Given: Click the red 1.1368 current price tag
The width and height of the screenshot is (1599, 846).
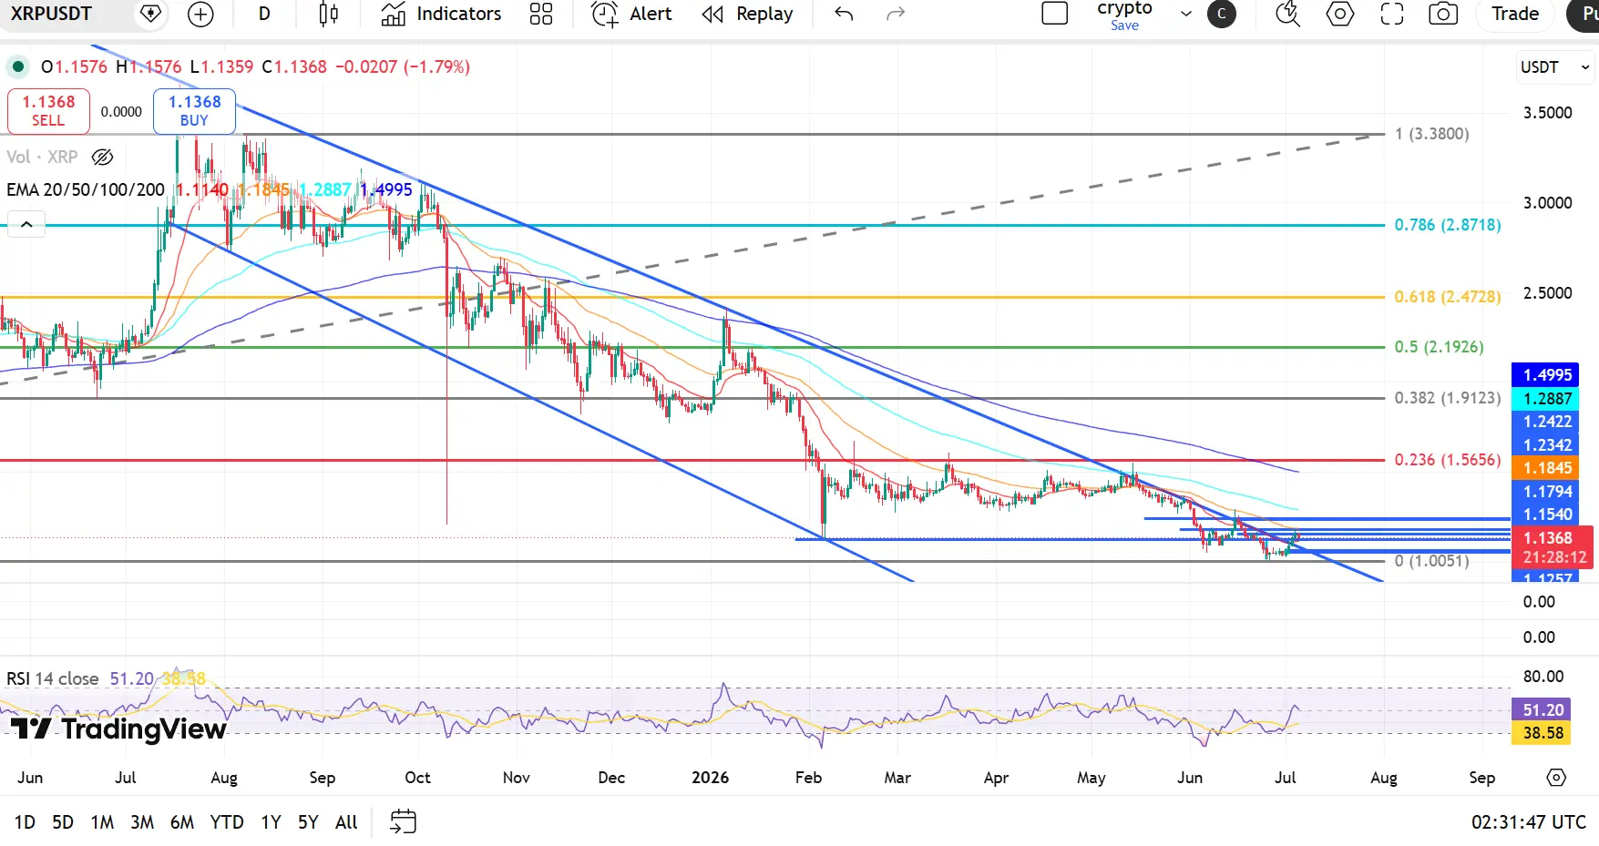Looking at the screenshot, I should pos(1552,547).
